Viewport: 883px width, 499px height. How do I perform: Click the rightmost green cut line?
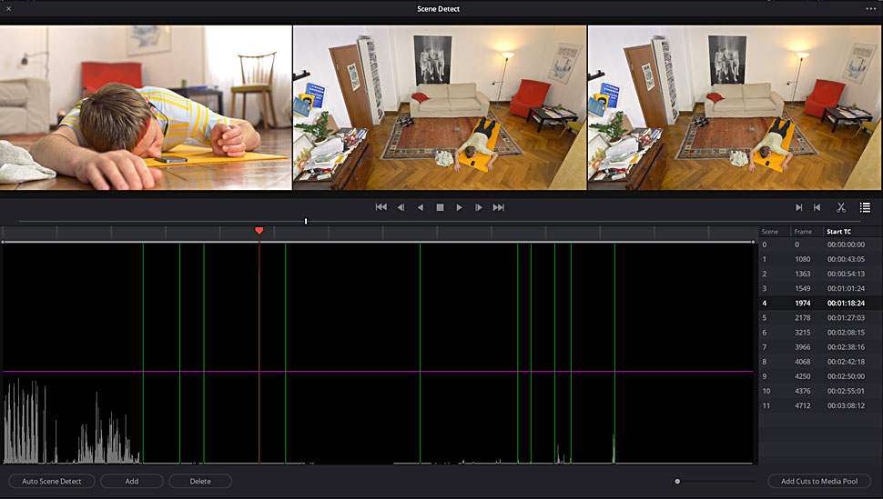coord(614,354)
